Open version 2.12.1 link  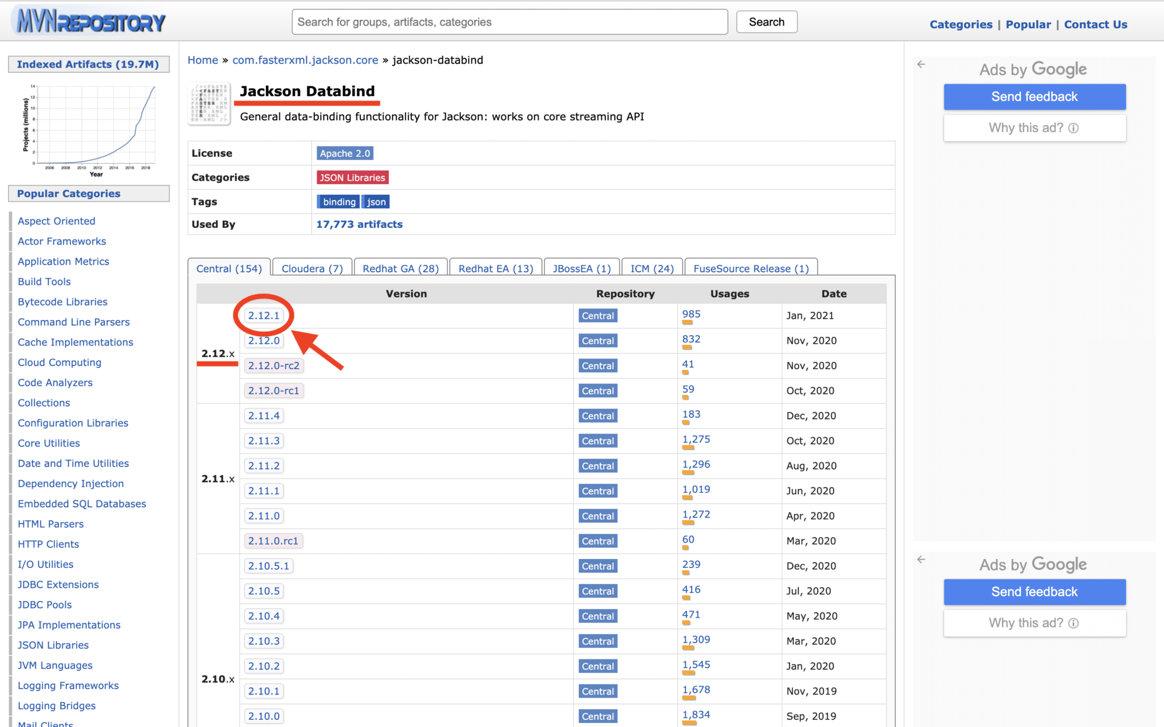(x=264, y=316)
